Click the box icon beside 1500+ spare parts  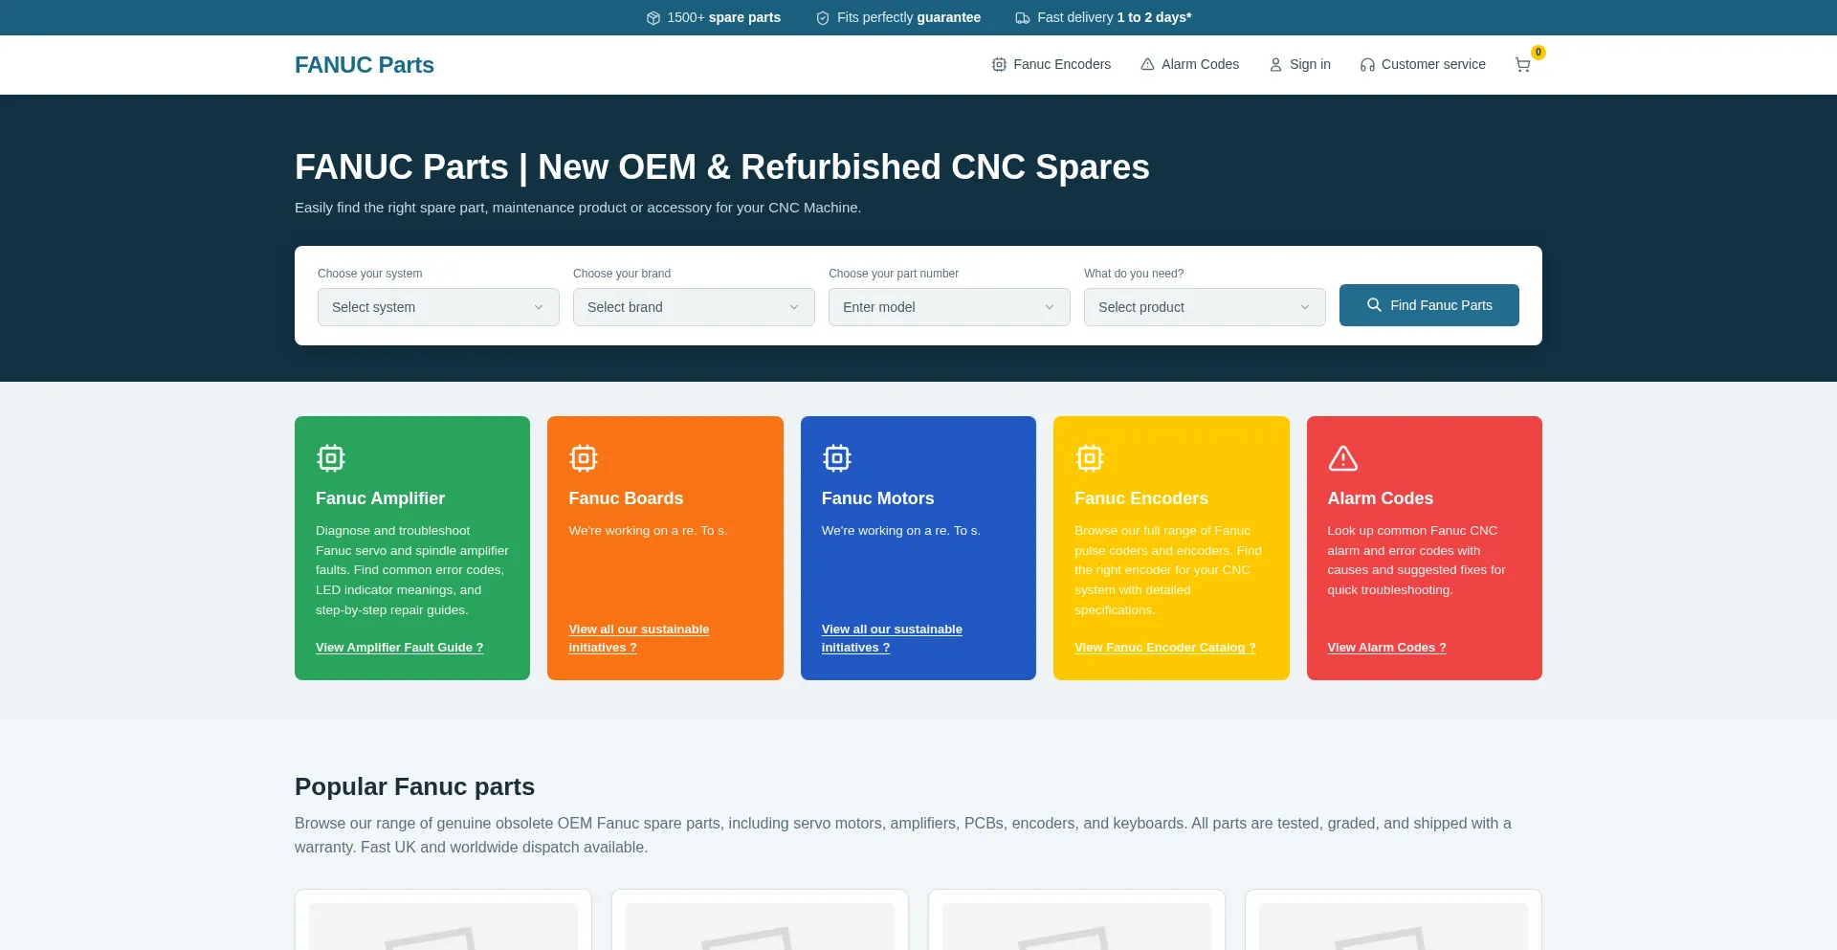coord(653,18)
